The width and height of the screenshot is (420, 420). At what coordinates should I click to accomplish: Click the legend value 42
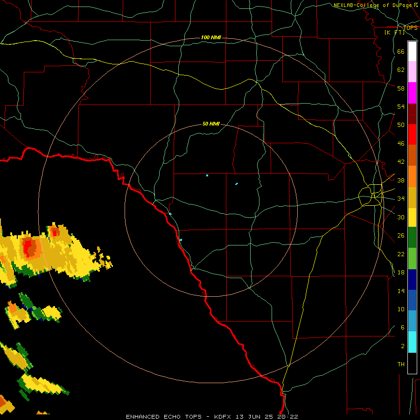401,162
